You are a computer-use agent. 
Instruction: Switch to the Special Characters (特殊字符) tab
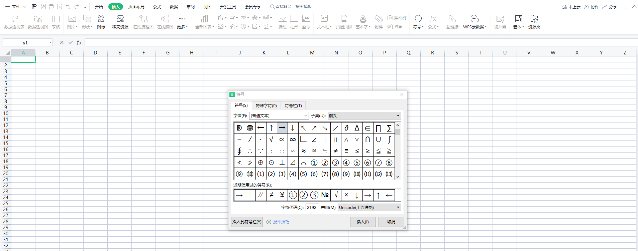266,106
